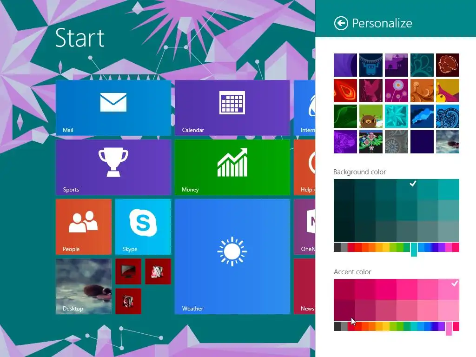Open the small red tile below the monitor tile
This screenshot has width=476, height=357.
coord(128,301)
